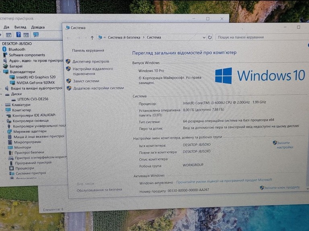The width and height of the screenshot is (309, 231).
Task: Select Монітори category
Action: pos(23,147)
